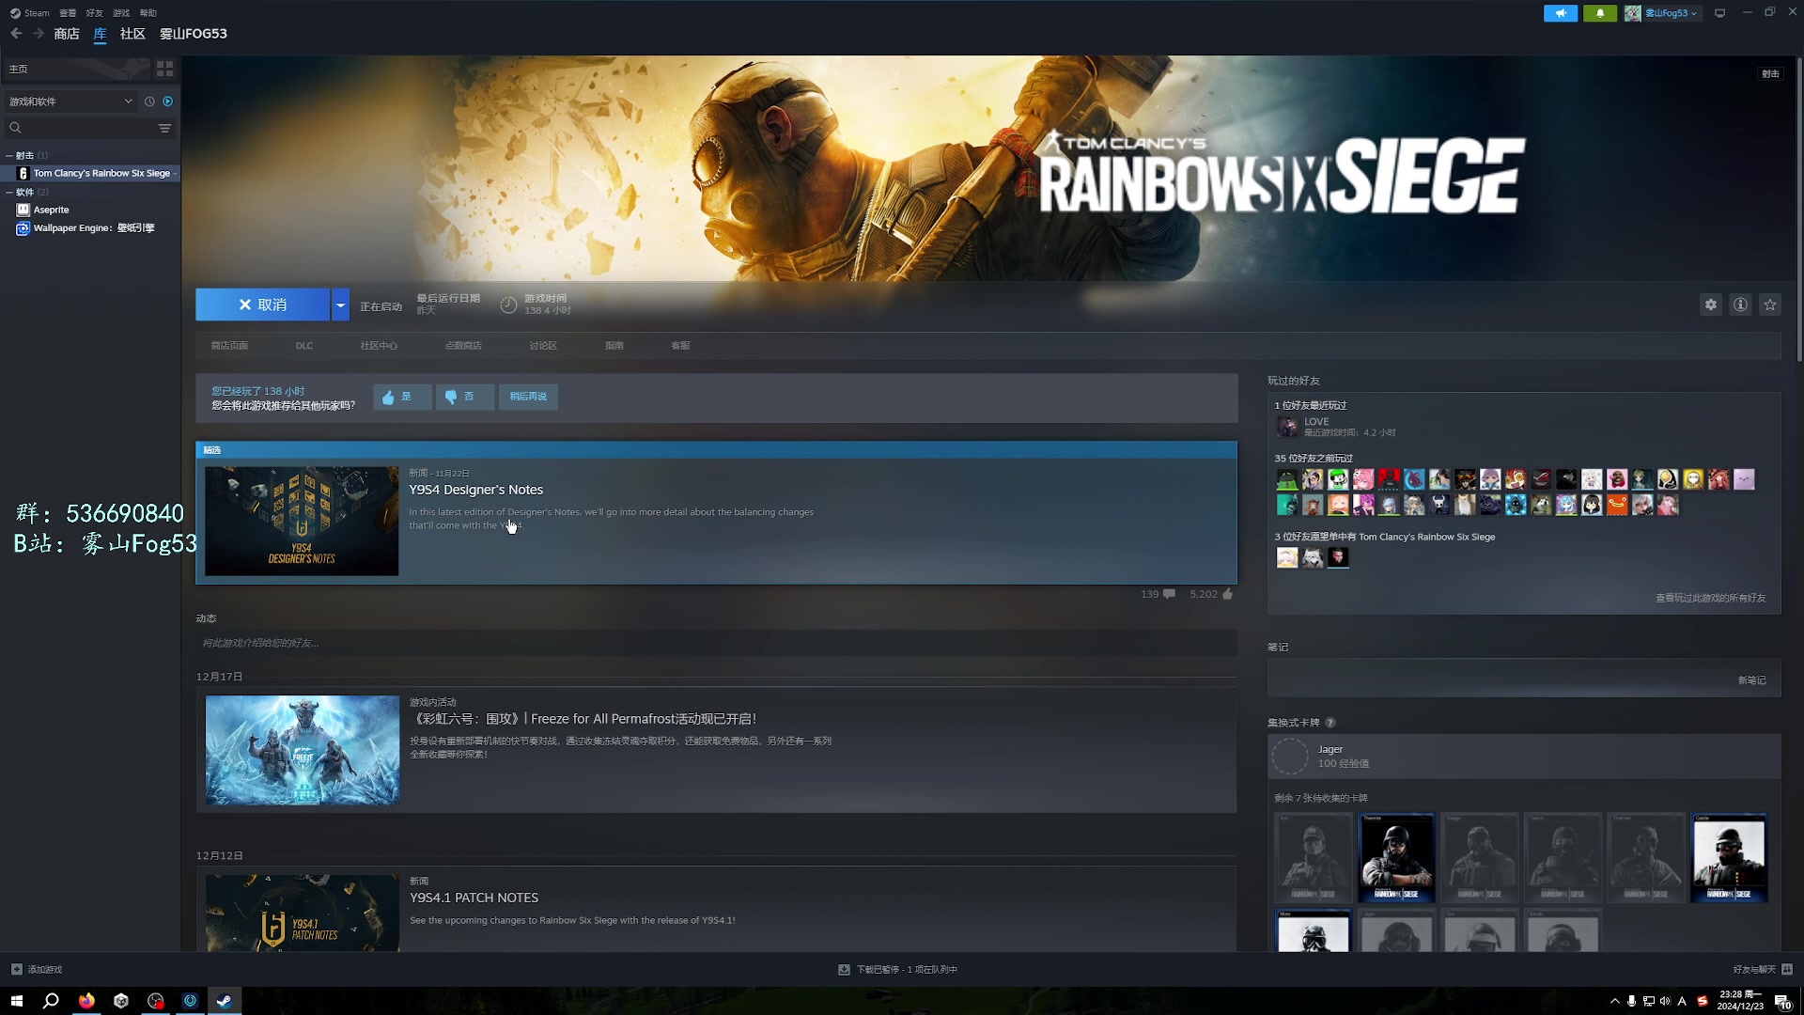
Task: Open the 指南 link
Action: pyautogui.click(x=614, y=346)
